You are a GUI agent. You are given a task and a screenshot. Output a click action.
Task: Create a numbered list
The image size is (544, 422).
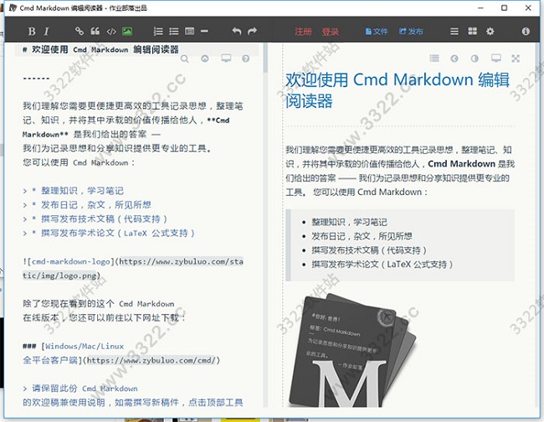[158, 32]
